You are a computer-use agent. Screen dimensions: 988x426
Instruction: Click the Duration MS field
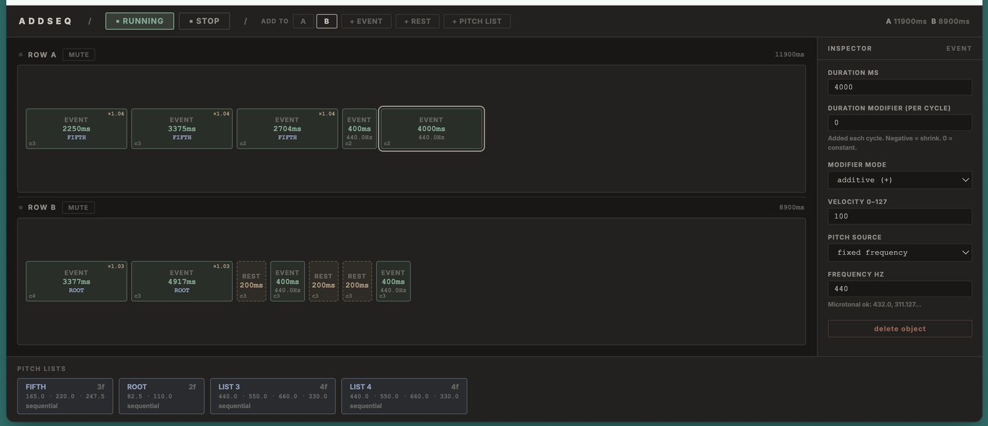tap(900, 87)
